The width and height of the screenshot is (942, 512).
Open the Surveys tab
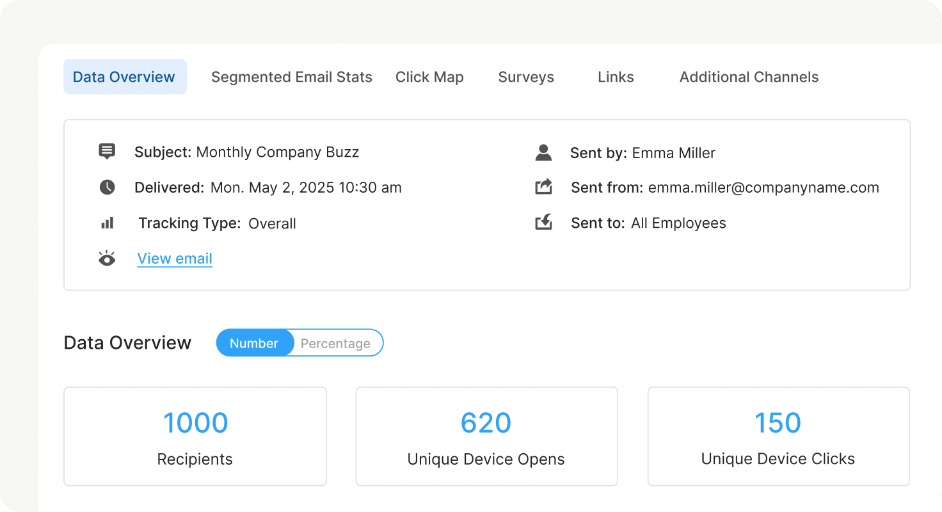(526, 77)
